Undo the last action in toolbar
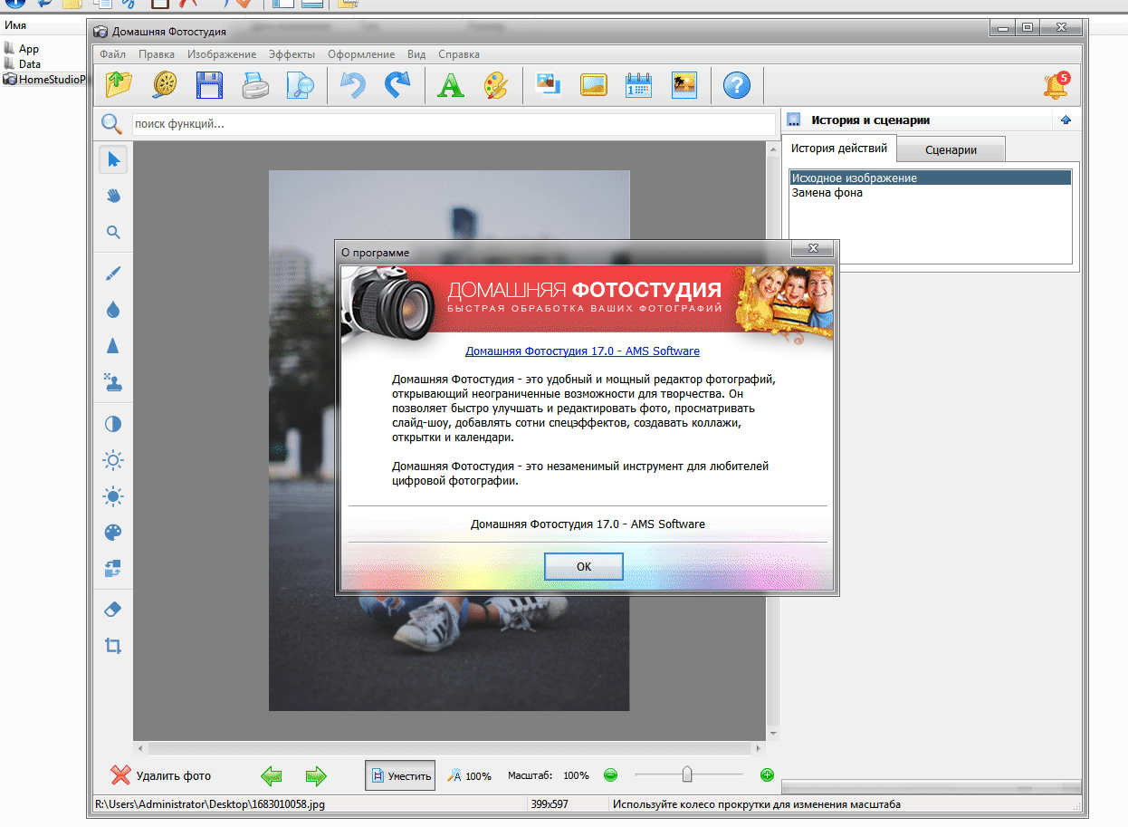The width and height of the screenshot is (1128, 827). tap(352, 85)
